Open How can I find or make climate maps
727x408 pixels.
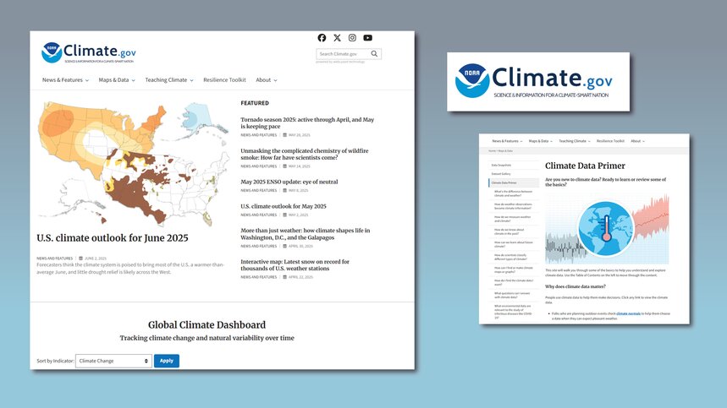513,269
